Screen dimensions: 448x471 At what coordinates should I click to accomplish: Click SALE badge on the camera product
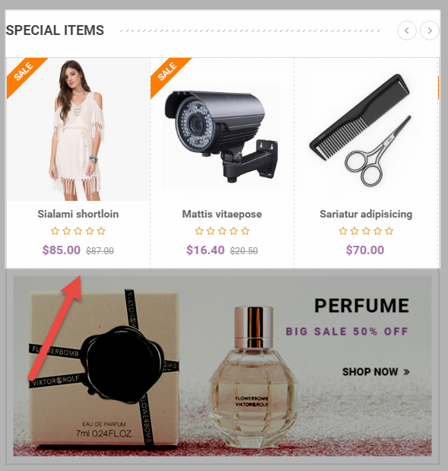(168, 73)
